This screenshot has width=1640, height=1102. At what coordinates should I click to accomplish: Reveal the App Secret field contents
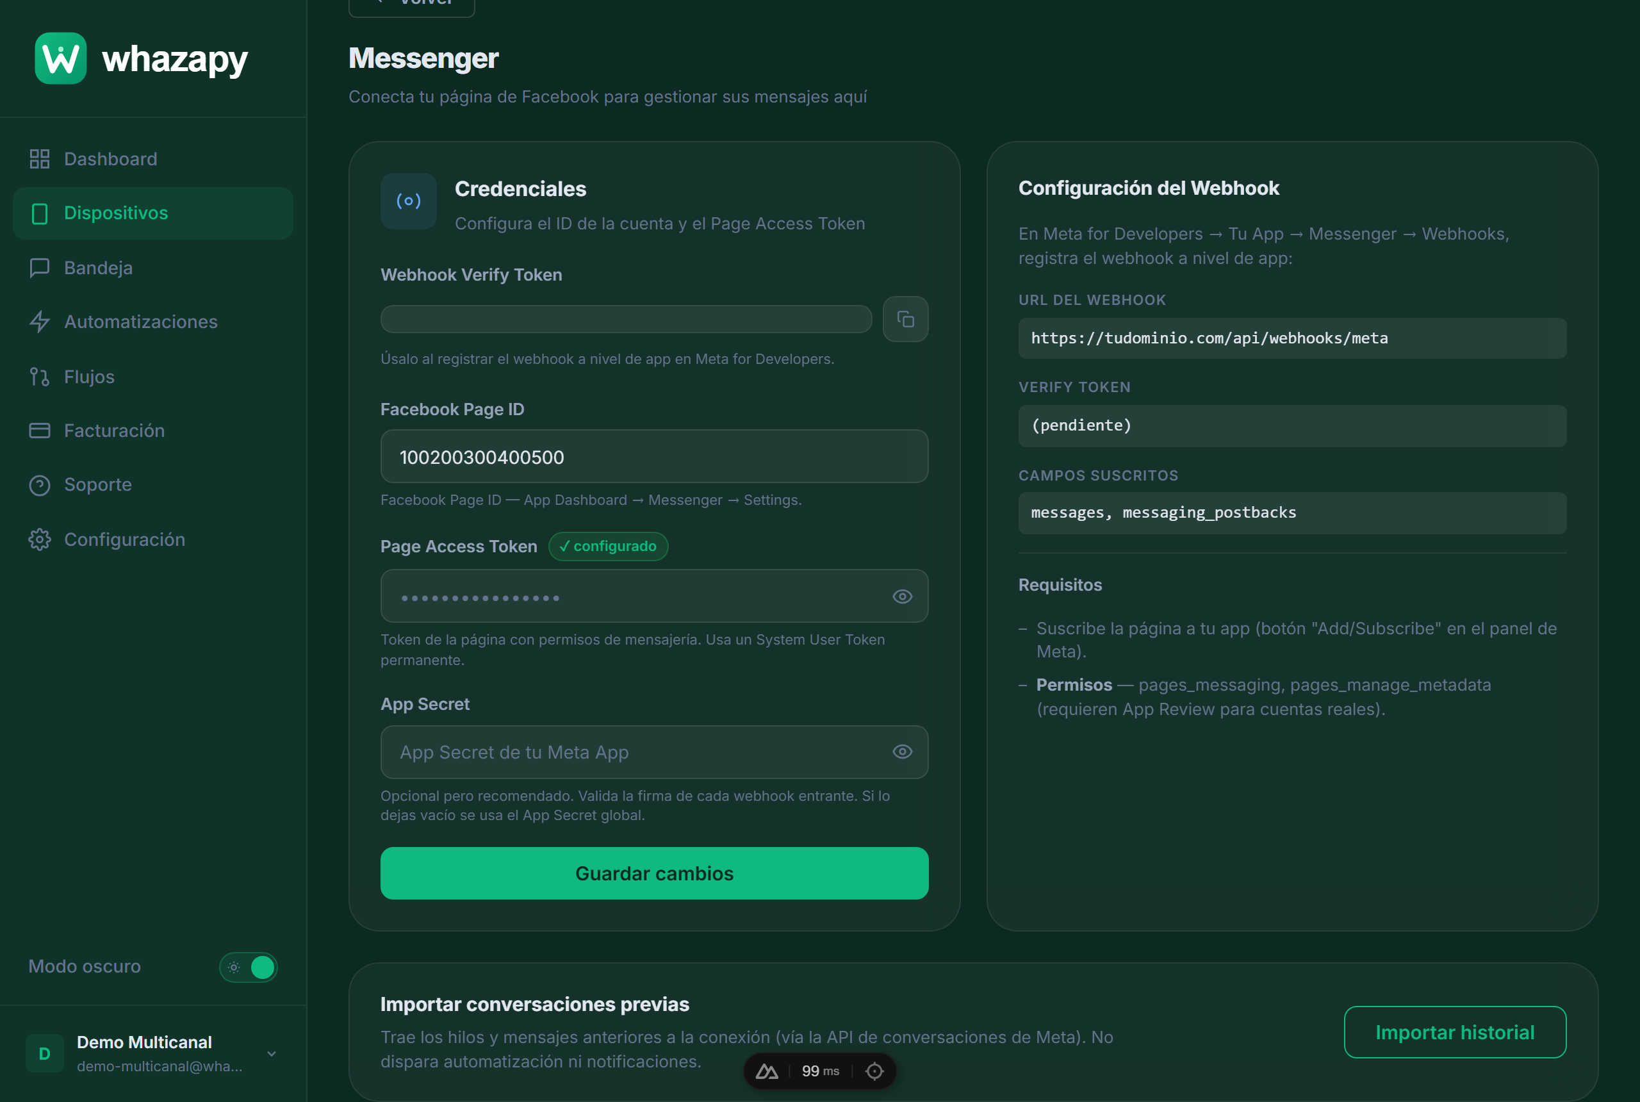(x=902, y=752)
